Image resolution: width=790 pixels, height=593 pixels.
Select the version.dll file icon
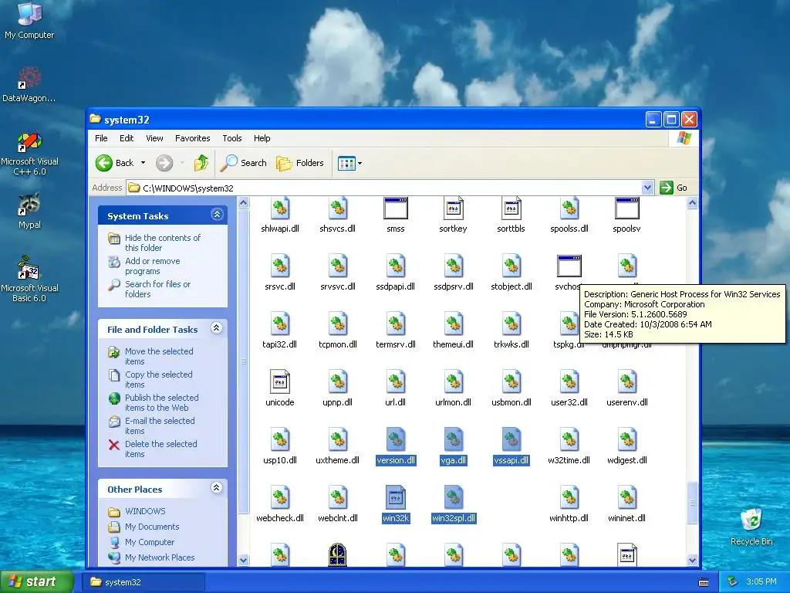coord(396,439)
